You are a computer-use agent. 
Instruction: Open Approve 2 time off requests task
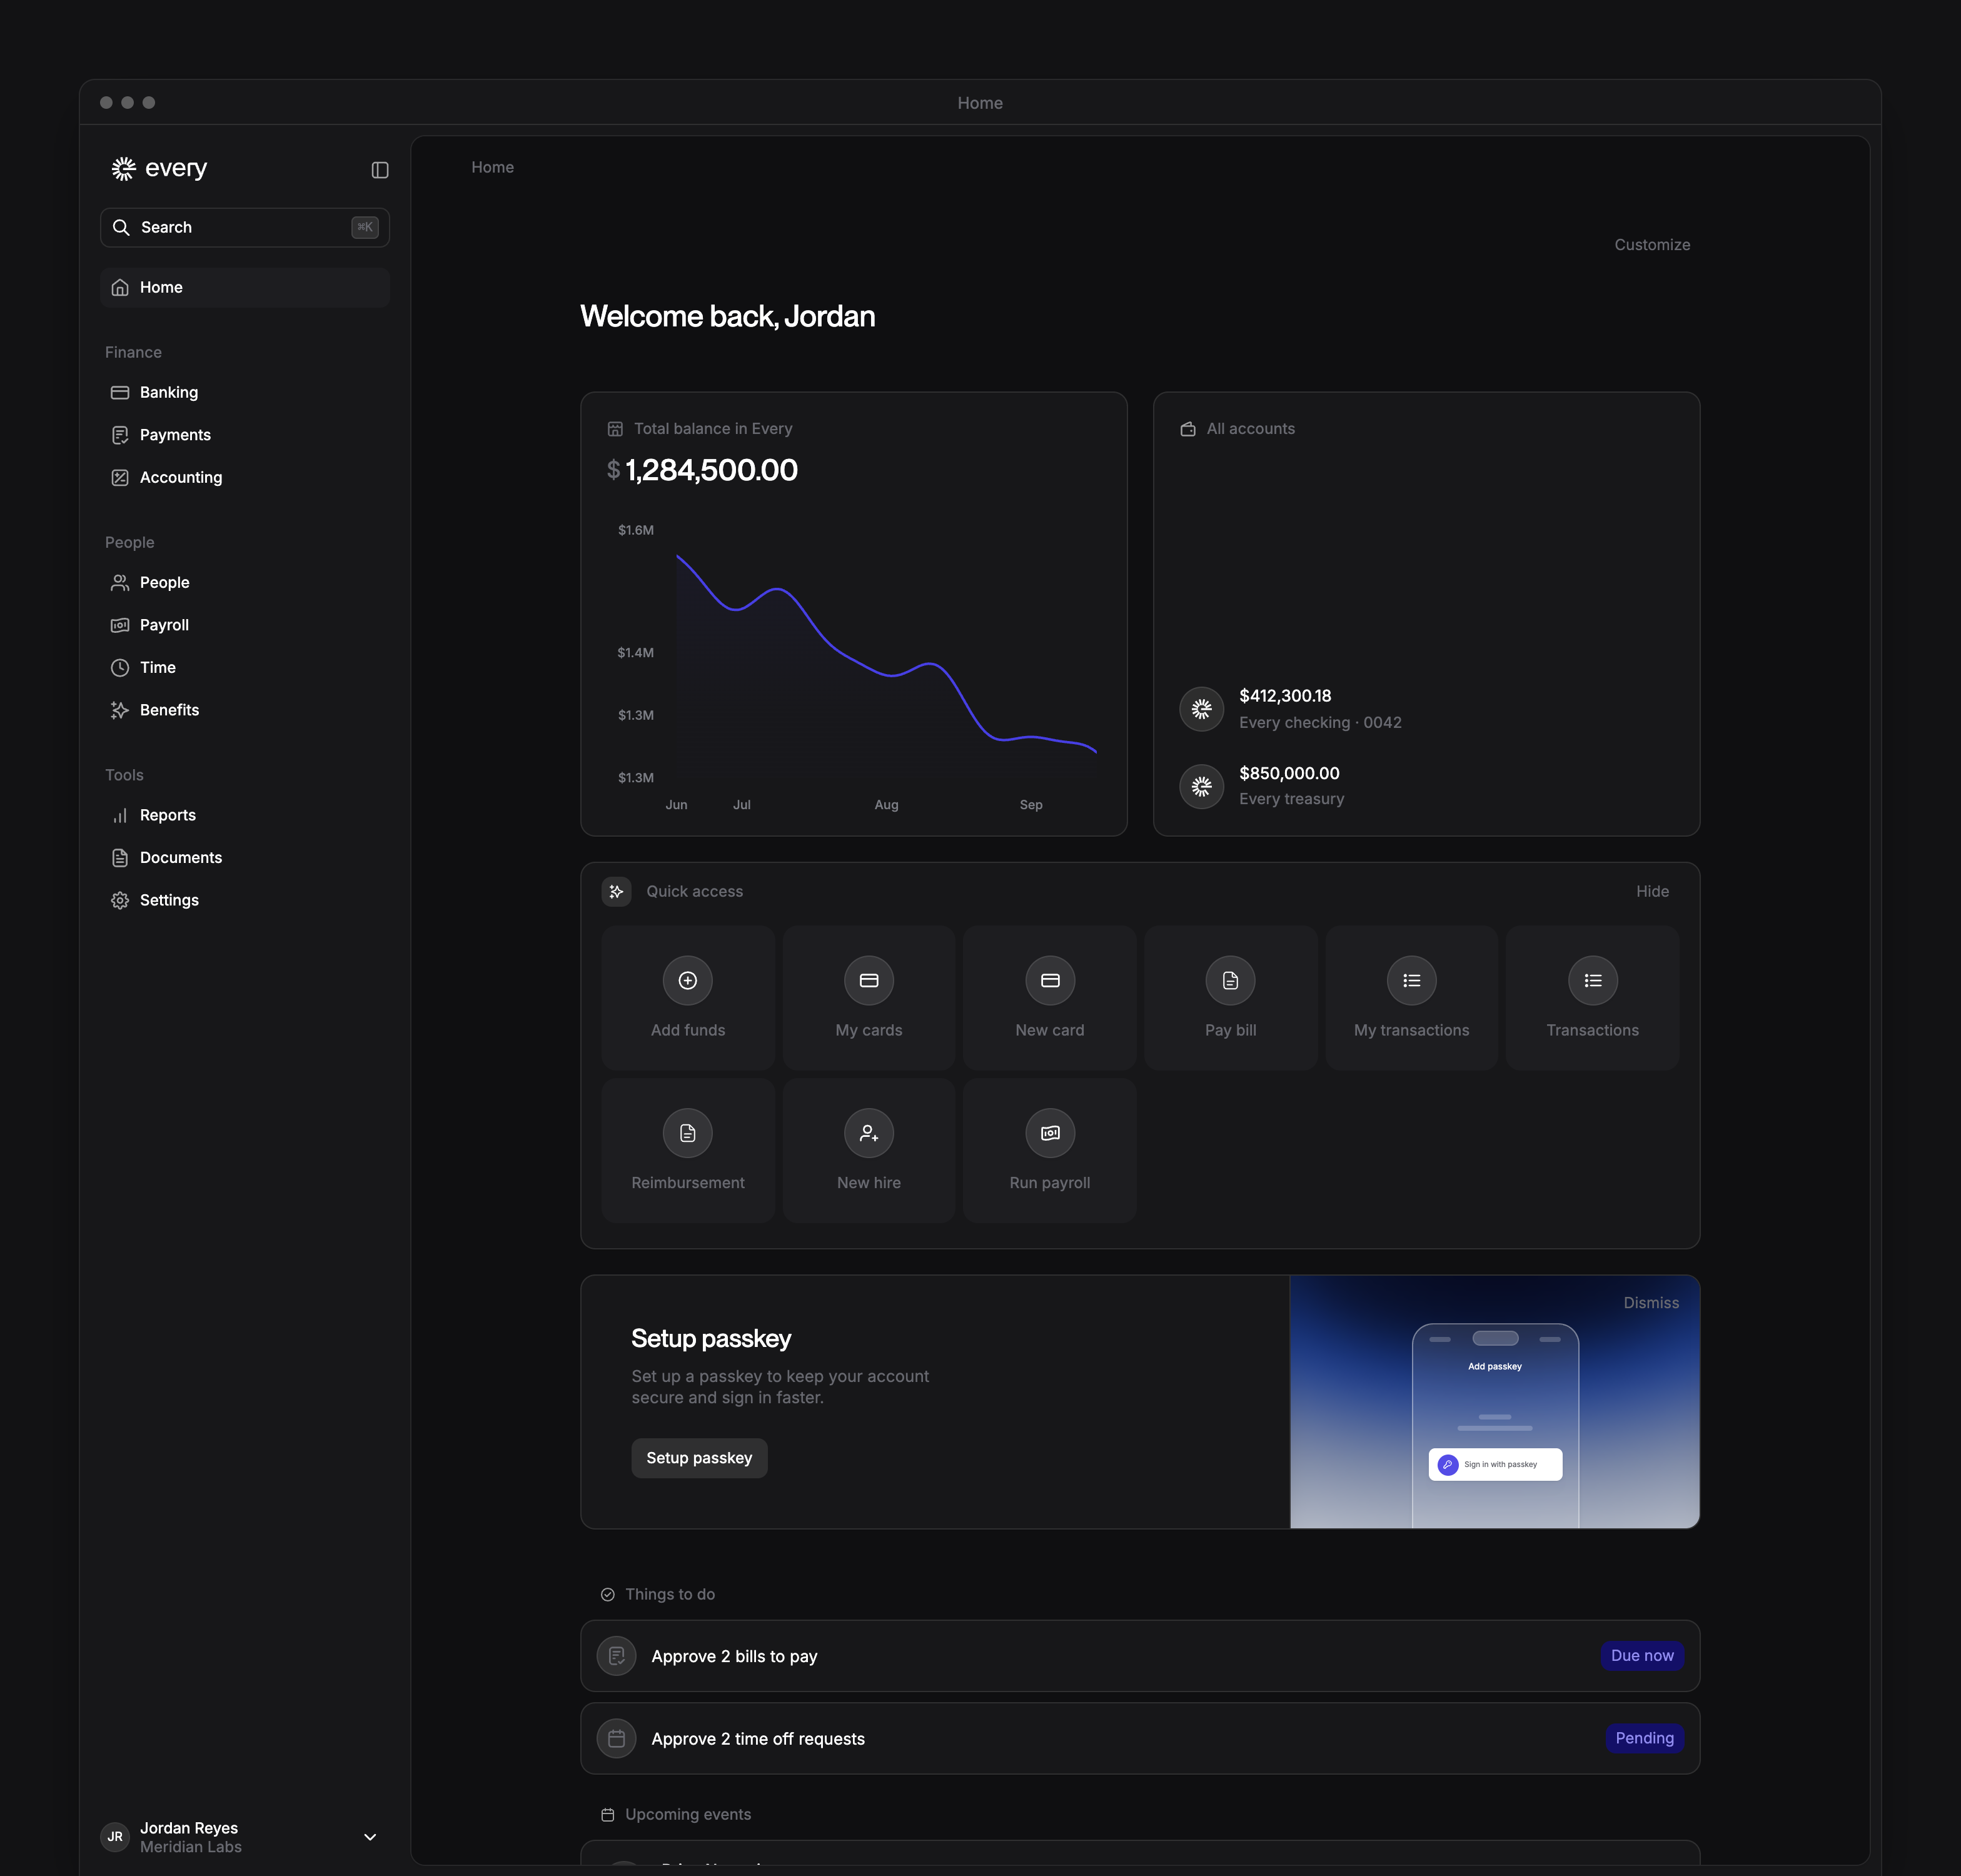(x=1140, y=1739)
